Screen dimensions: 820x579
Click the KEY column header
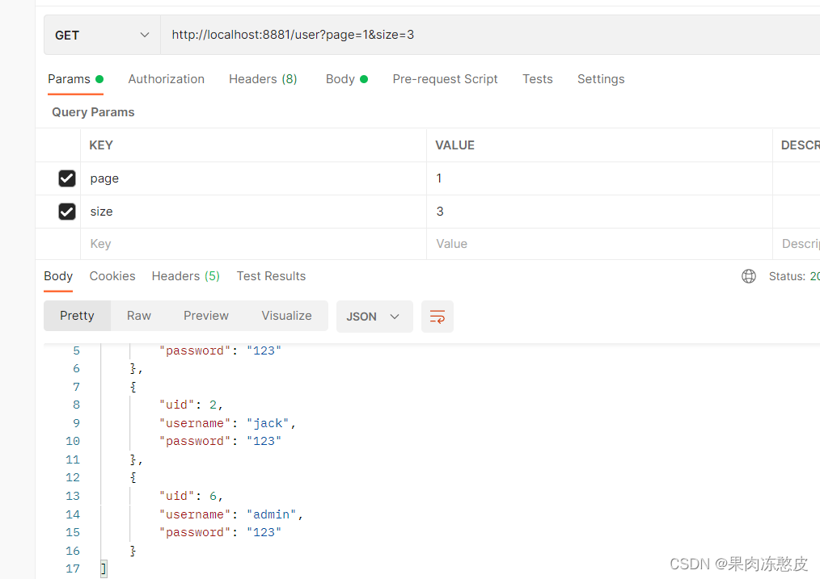pos(101,145)
